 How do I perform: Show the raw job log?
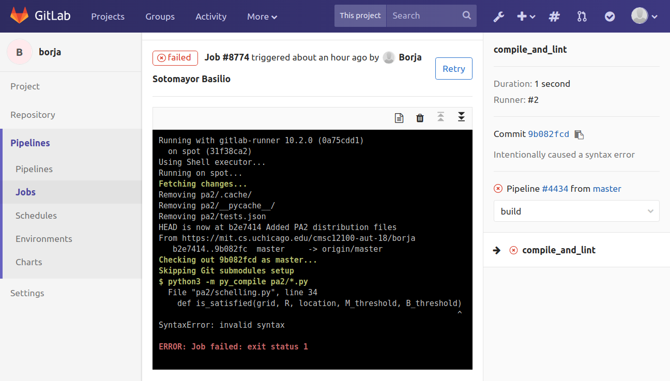coord(399,118)
